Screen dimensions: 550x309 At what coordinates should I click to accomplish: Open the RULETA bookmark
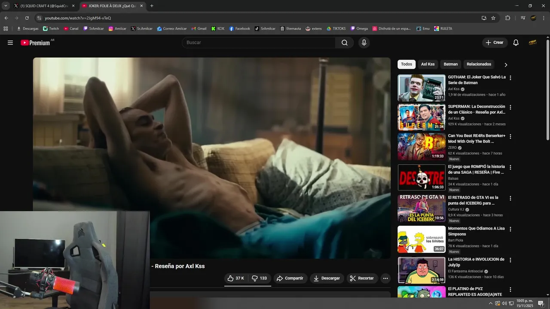443,29
